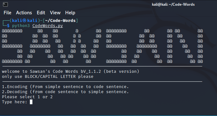Open the Actions menu
This screenshot has width=217, height=116.
[24, 13]
